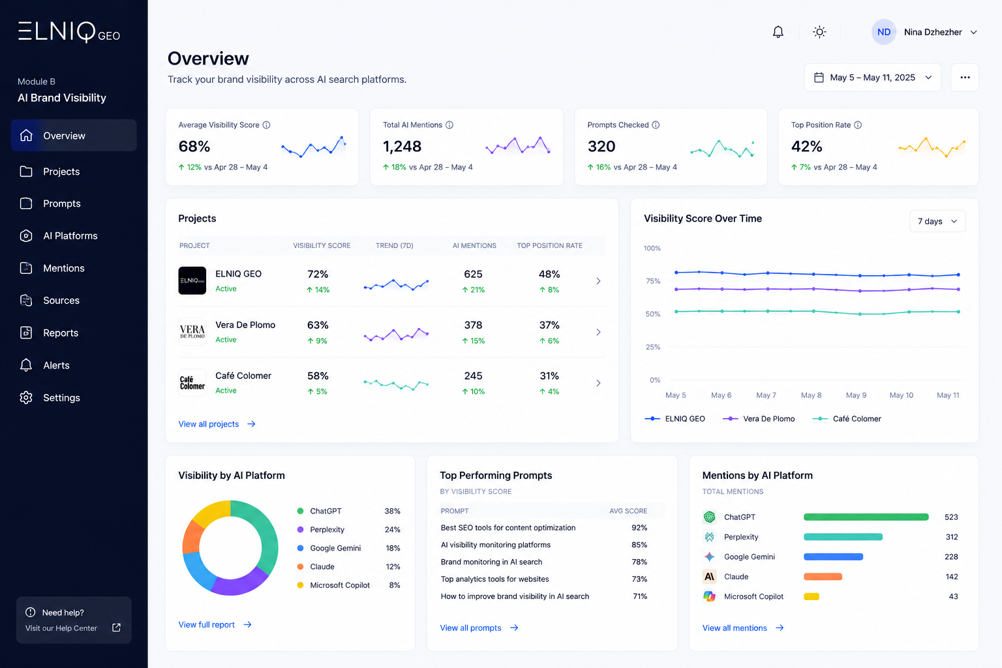
Task: Click info icon next to Average Visibility Score
Action: [266, 125]
